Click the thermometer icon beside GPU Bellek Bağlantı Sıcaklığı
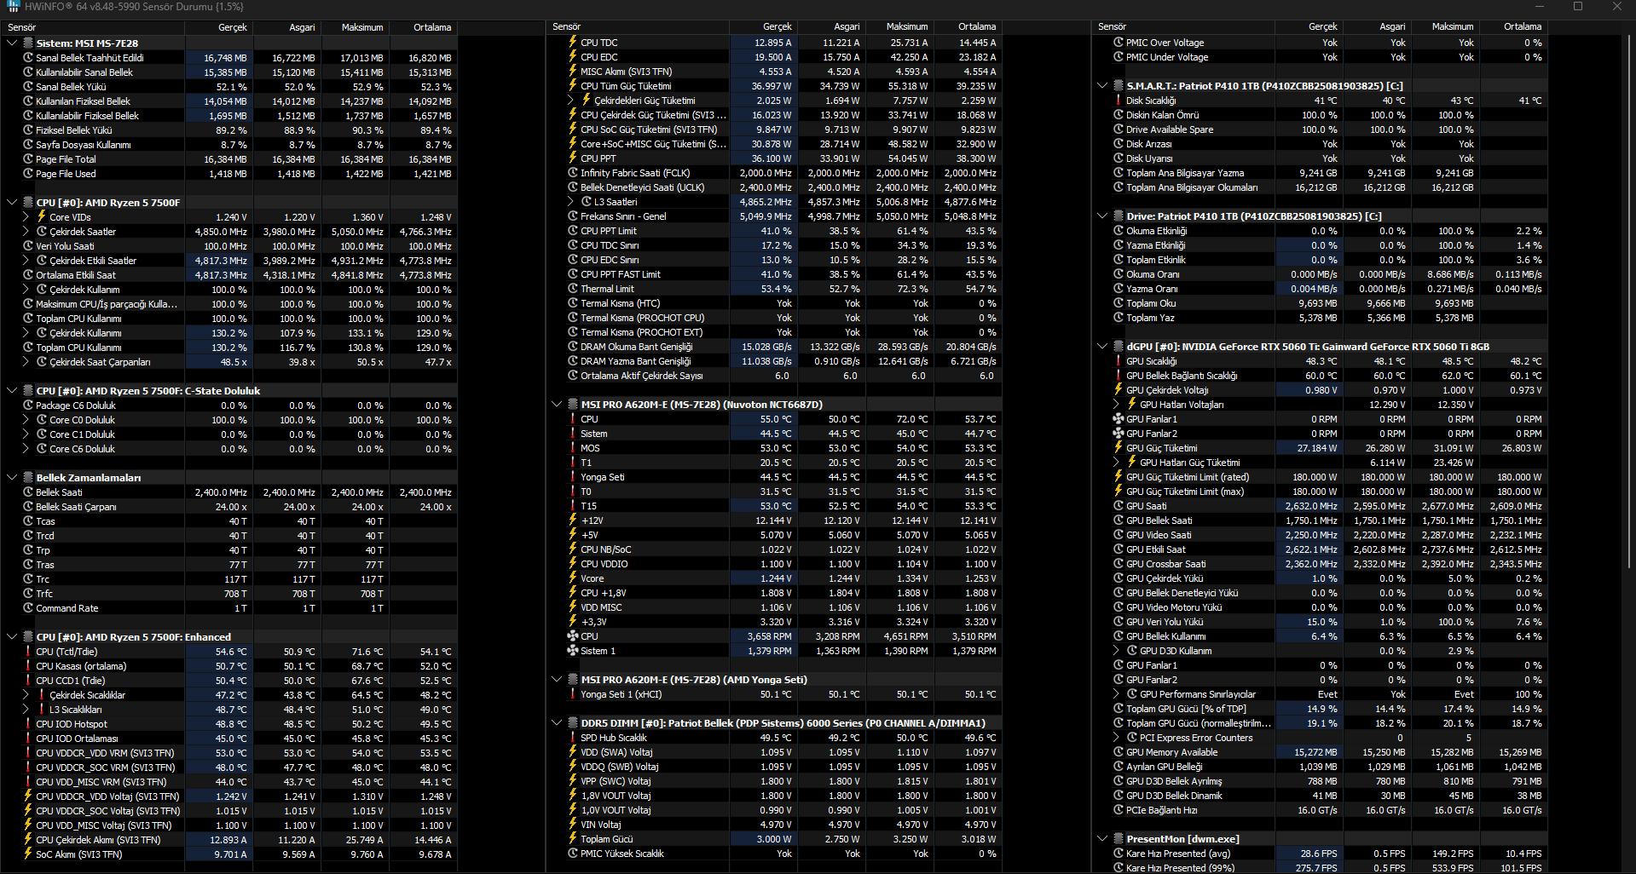This screenshot has width=1636, height=874. click(x=1119, y=376)
